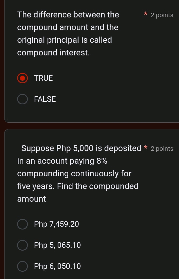Choose the Php 6, 050.10 radio button
Viewport: 179px width, 279px height.
[x=22, y=266]
